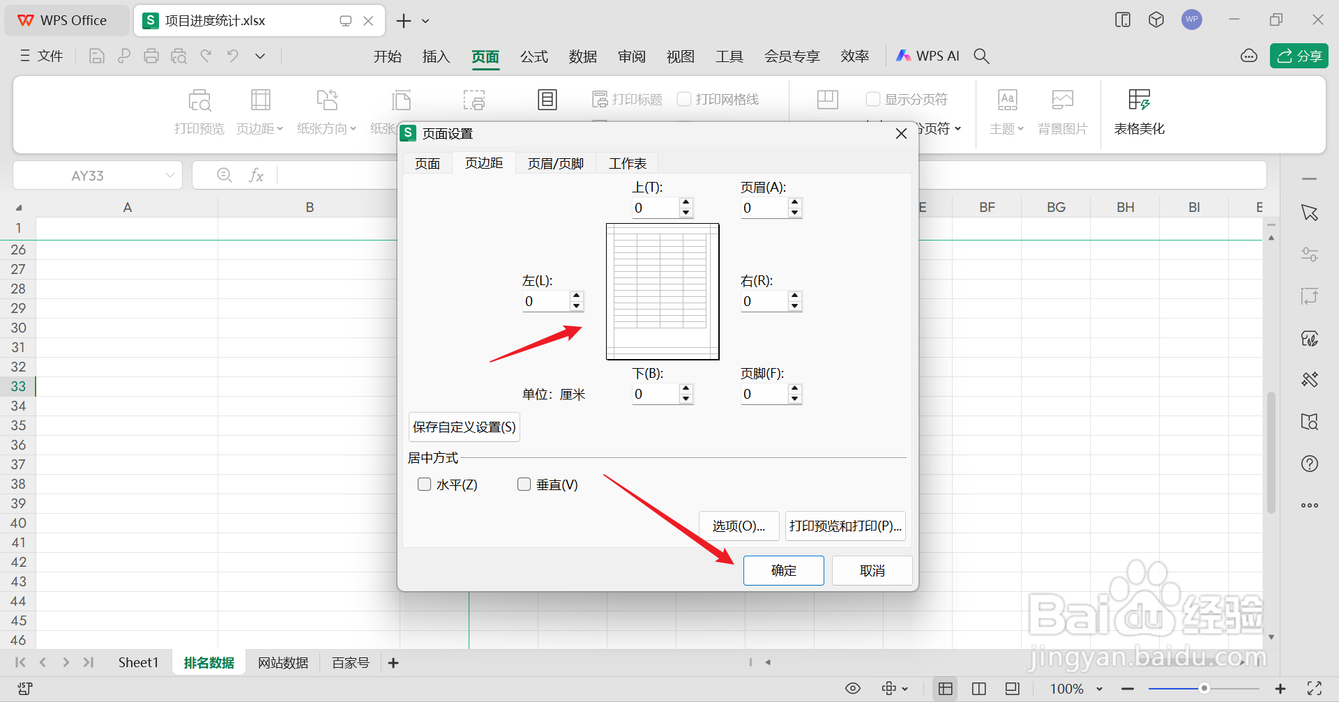Screen dimensions: 1339x702
Task: Click Save Custom Settings (保存自定义设置) button
Action: 464,427
